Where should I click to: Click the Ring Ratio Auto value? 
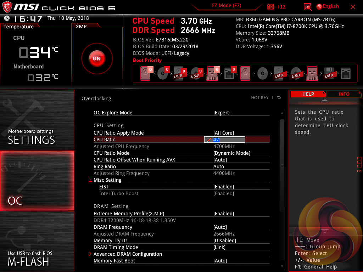tap(218, 166)
